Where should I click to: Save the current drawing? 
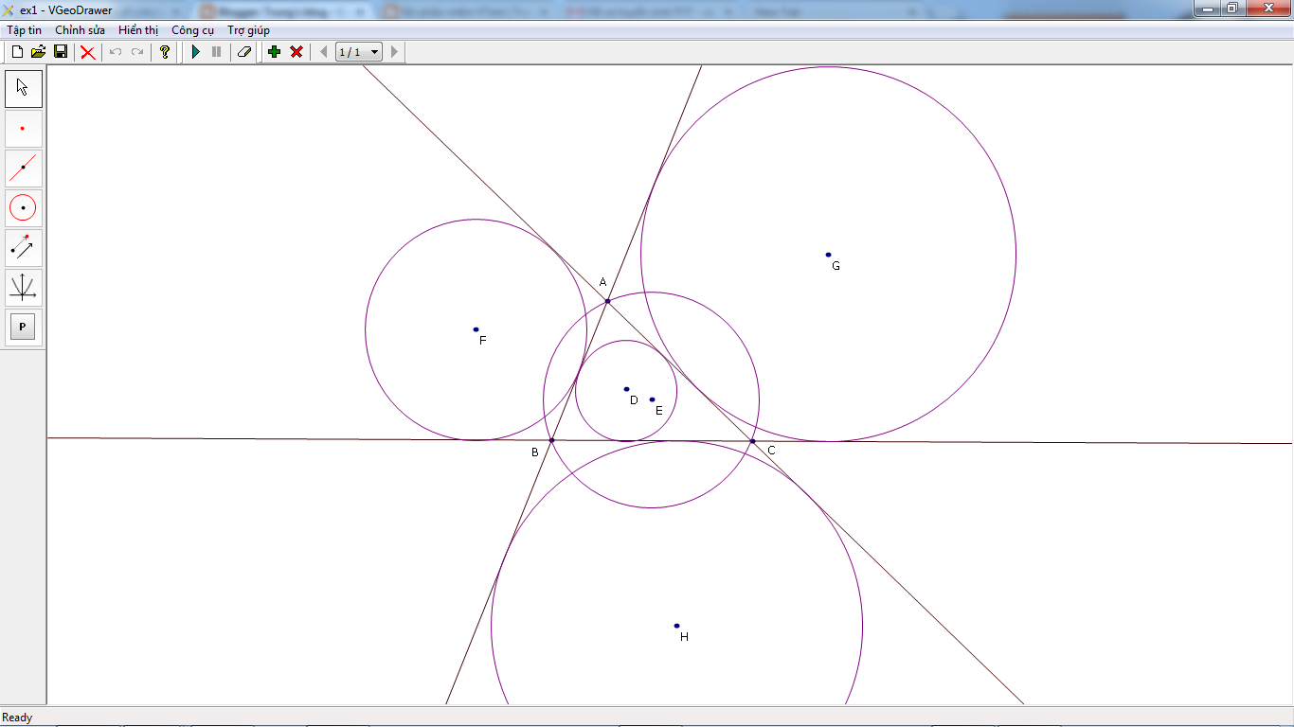point(61,52)
